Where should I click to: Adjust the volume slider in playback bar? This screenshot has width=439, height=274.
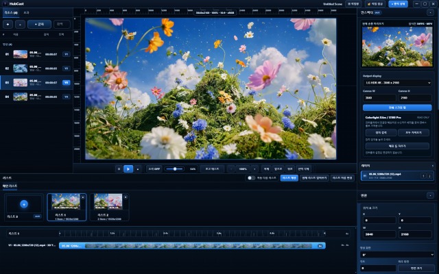tap(174, 169)
